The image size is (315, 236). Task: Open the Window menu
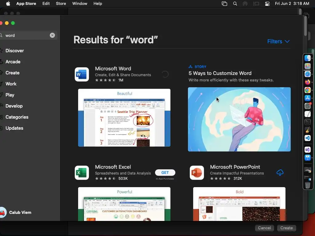(80, 4)
